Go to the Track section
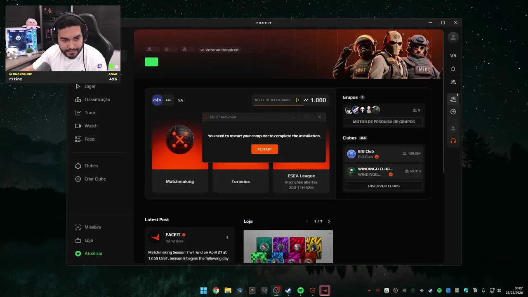This screenshot has height=297, width=528. pyautogui.click(x=90, y=113)
